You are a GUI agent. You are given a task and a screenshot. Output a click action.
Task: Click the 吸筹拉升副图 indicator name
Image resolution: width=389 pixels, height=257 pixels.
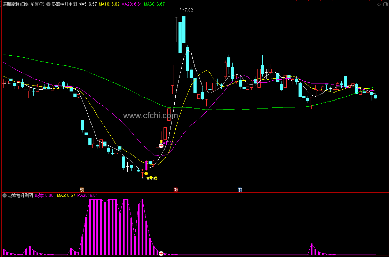point(20,195)
